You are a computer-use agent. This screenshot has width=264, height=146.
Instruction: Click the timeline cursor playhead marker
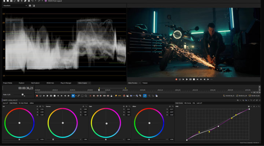pyautogui.click(x=99, y=90)
